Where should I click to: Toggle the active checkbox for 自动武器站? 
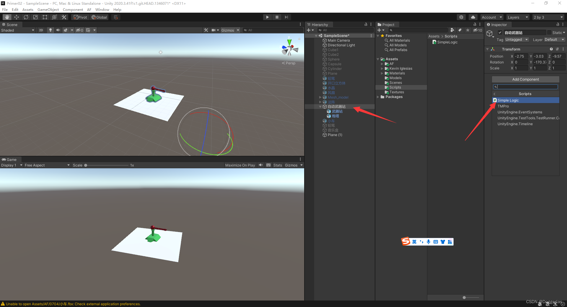click(500, 32)
